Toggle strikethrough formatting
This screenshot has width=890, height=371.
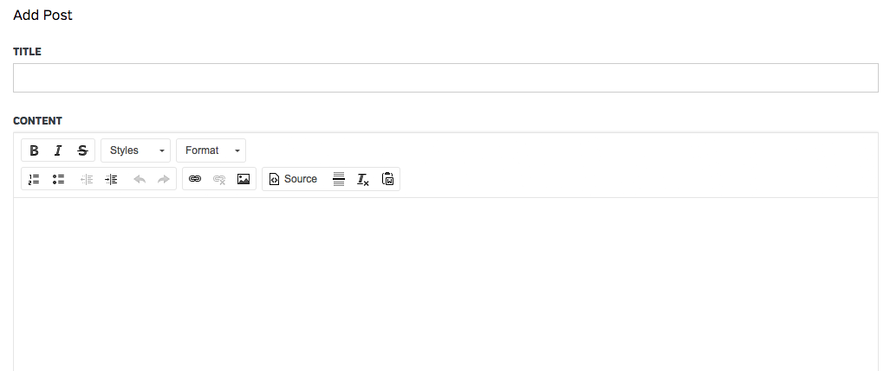pyautogui.click(x=82, y=150)
